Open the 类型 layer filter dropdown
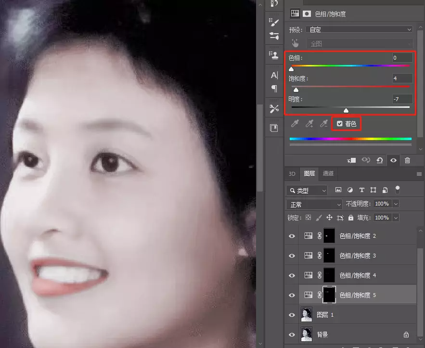The width and height of the screenshot is (425, 348). tap(307, 191)
